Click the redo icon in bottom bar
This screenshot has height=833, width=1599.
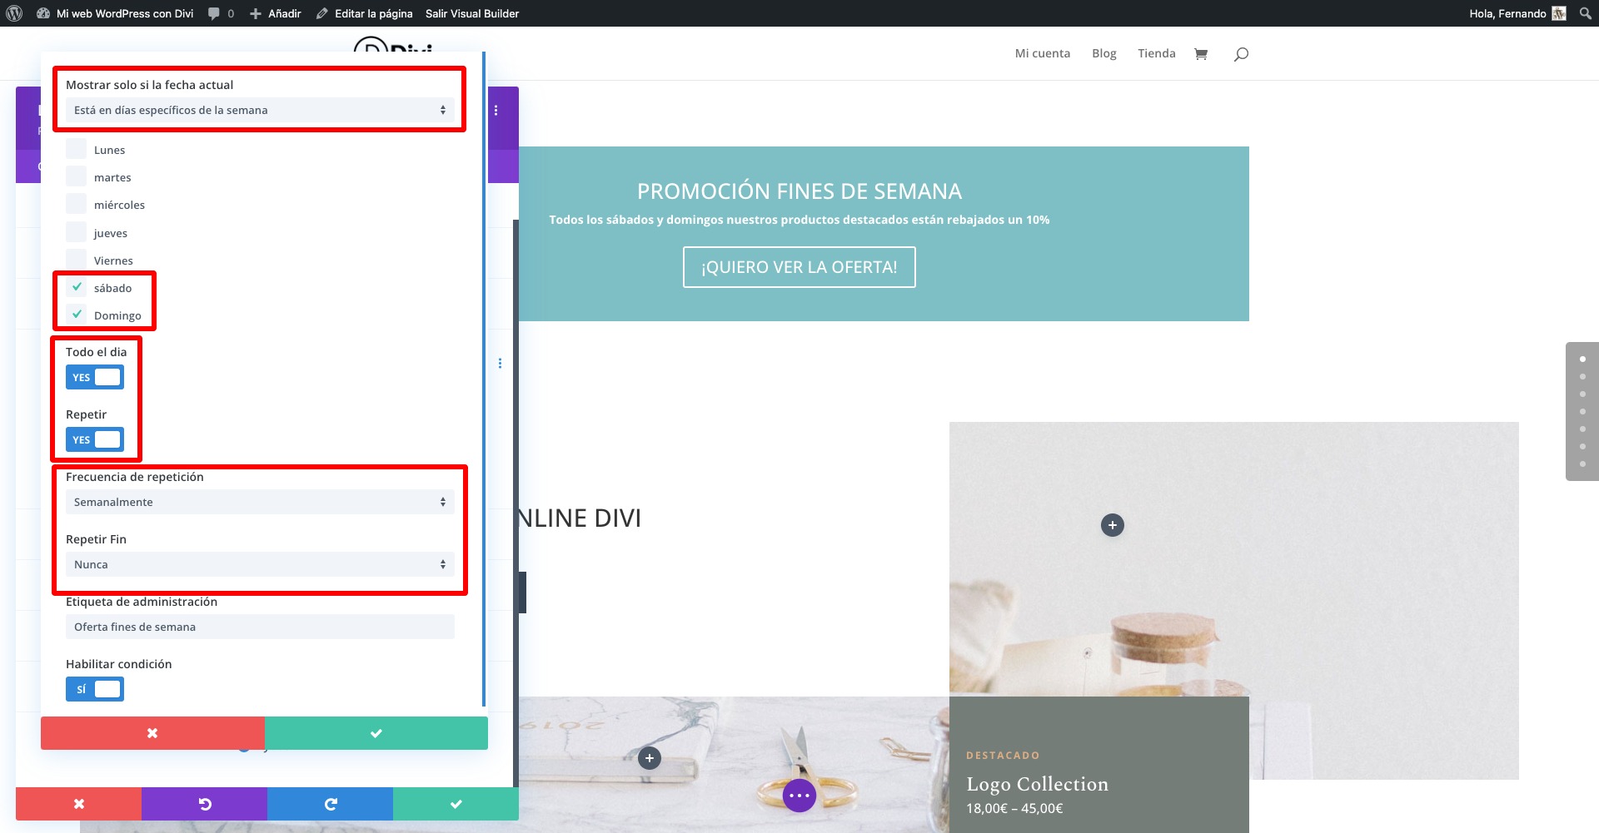pyautogui.click(x=330, y=804)
